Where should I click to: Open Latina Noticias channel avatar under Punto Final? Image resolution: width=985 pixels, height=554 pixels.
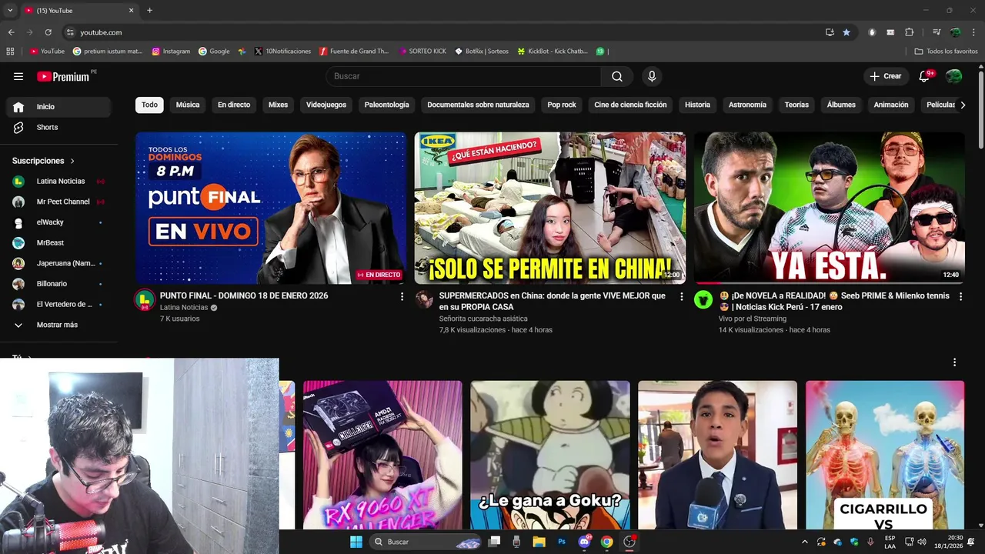click(145, 300)
